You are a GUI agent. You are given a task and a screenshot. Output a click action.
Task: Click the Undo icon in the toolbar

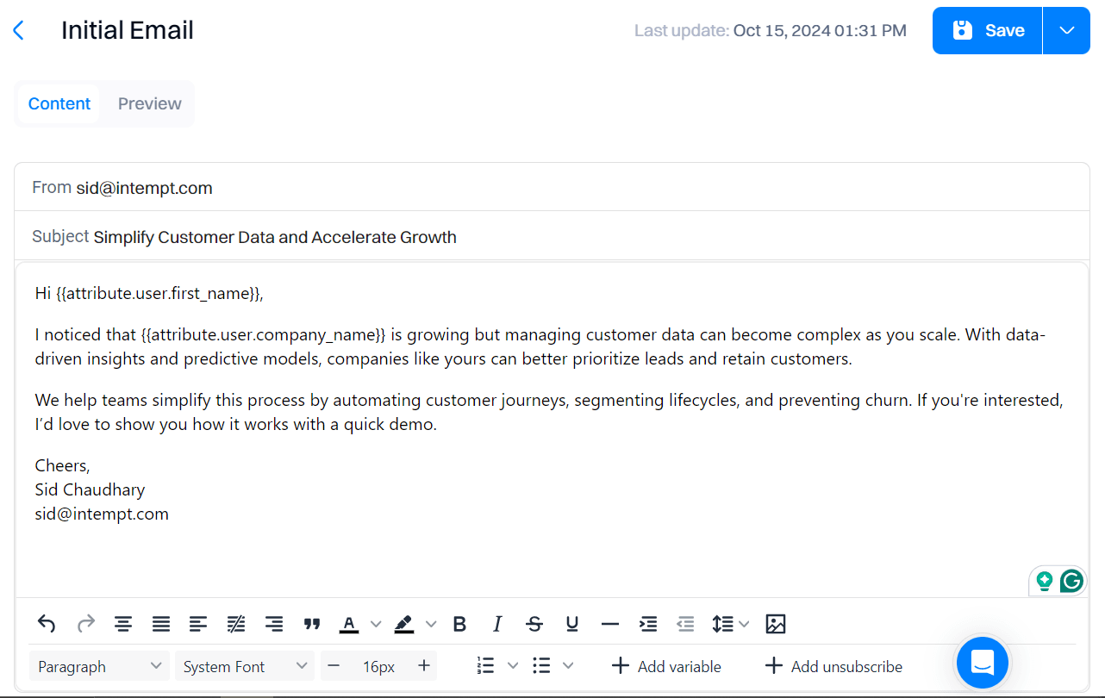click(x=46, y=623)
